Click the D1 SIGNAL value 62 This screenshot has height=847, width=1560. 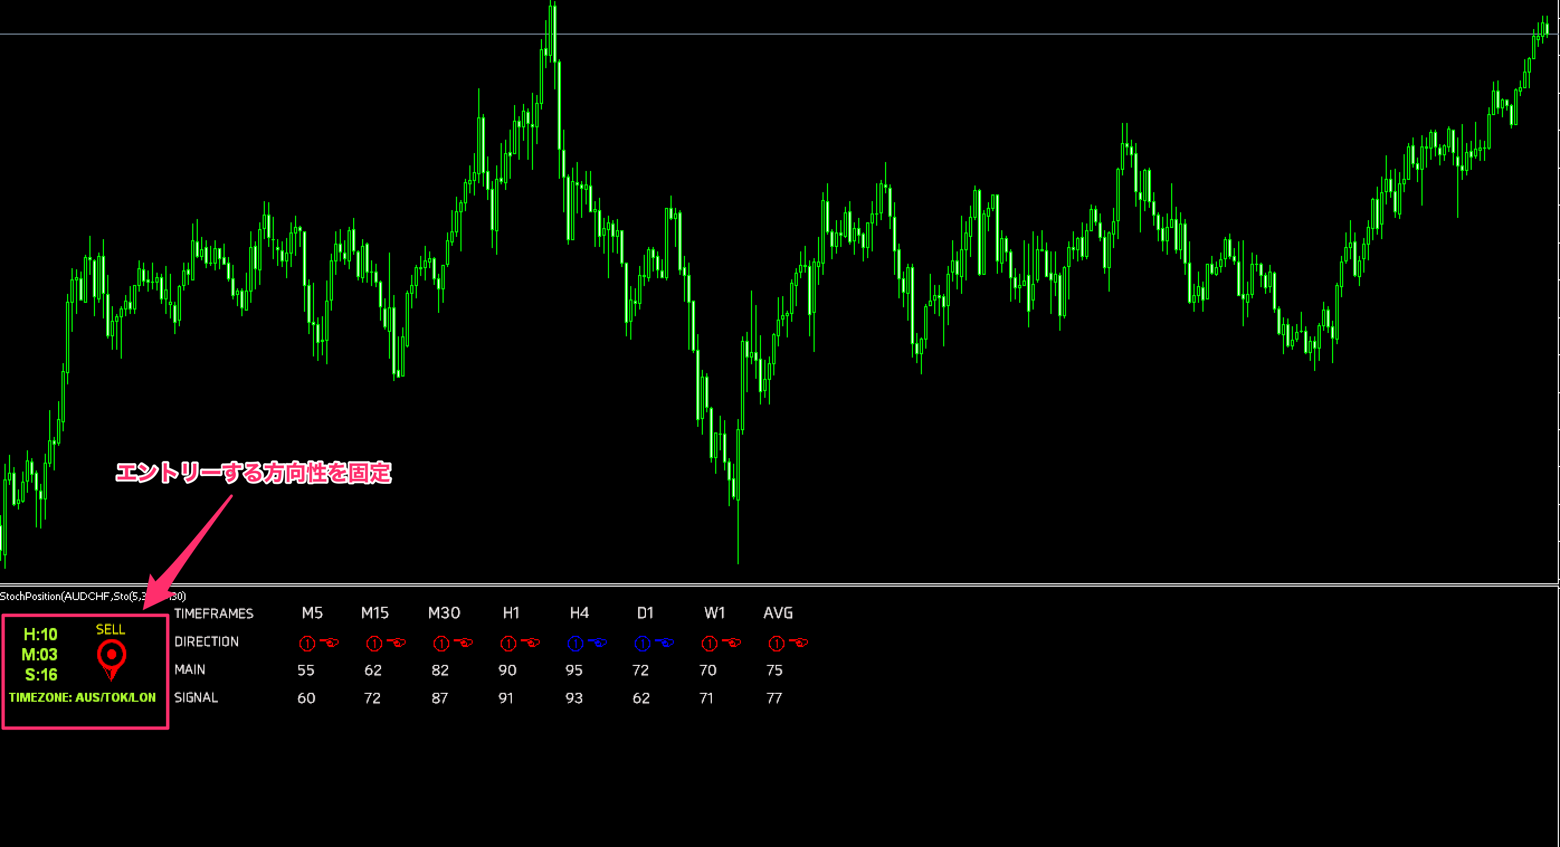tap(641, 698)
